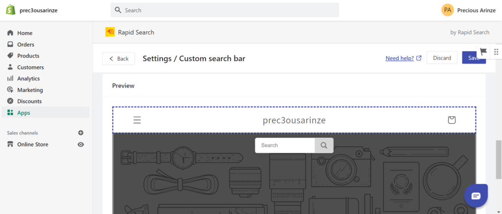Click the cart bag icon in preview
502x214 pixels.
pyautogui.click(x=452, y=120)
